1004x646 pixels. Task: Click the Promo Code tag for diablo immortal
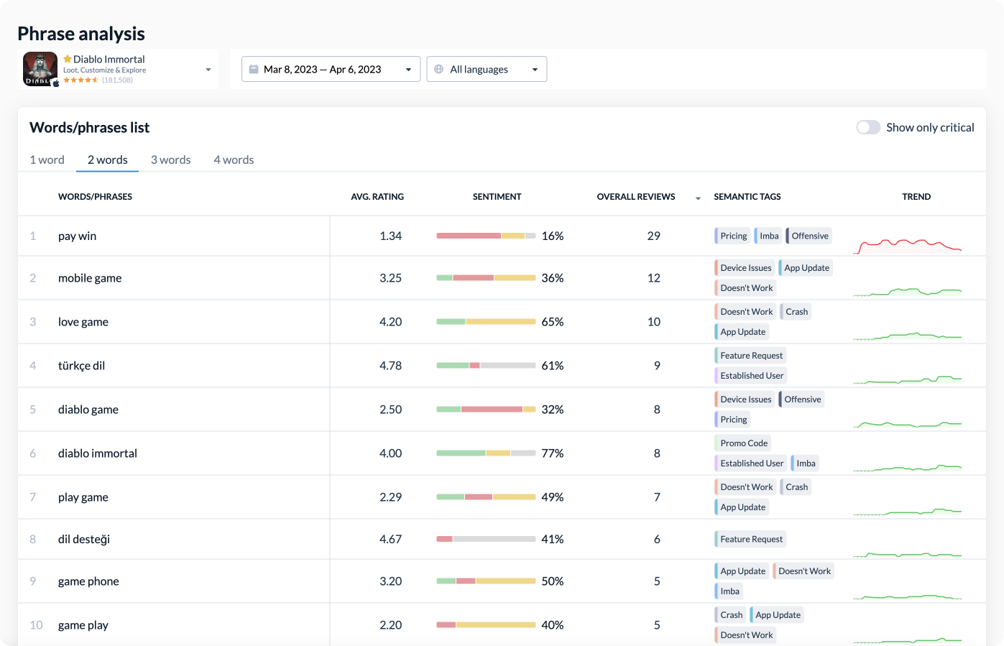[742, 443]
